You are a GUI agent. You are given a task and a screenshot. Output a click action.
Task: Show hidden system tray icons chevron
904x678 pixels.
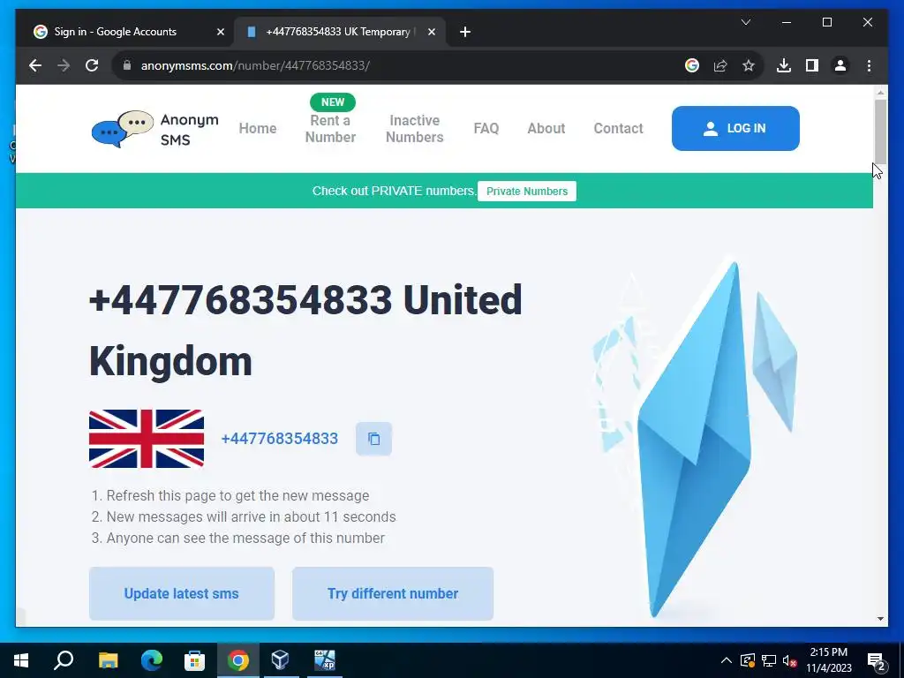pos(726,660)
